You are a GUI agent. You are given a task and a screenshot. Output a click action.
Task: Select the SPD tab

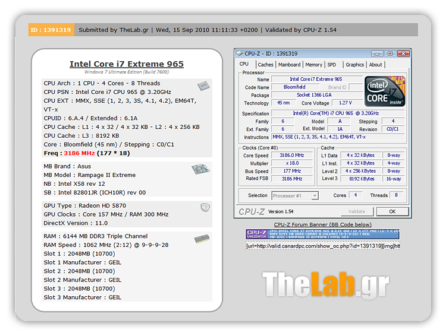(332, 65)
